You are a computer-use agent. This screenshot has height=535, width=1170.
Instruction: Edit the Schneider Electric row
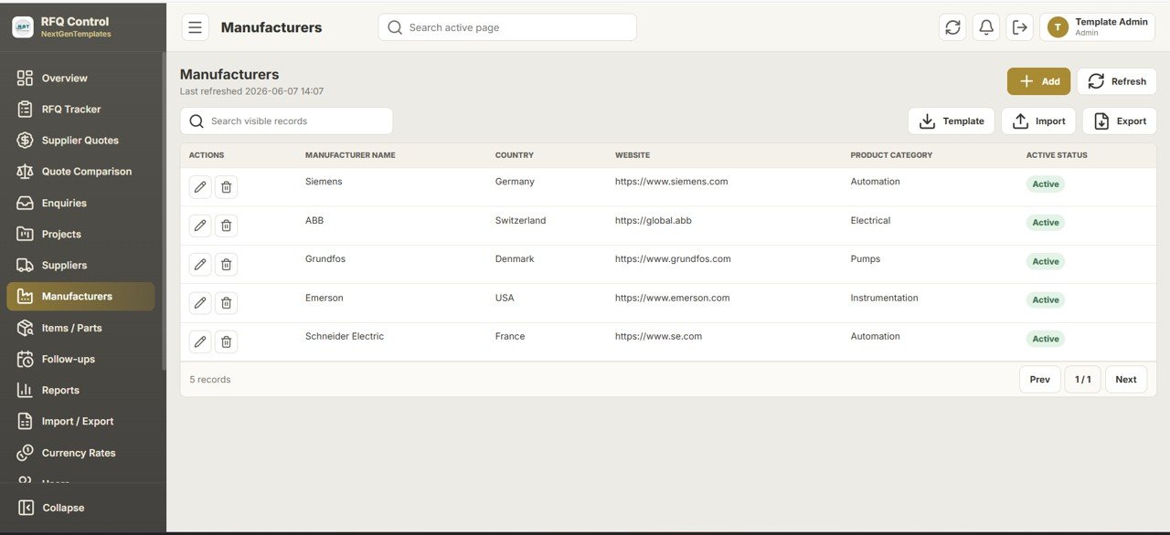click(x=200, y=342)
